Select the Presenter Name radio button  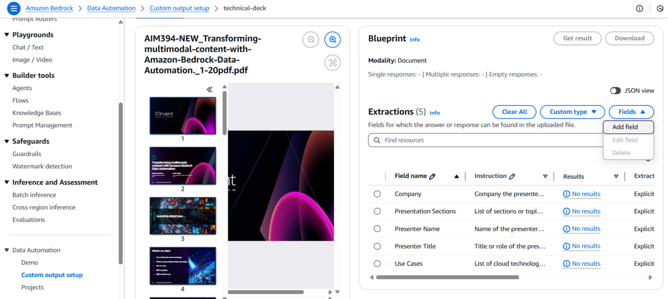(x=377, y=228)
